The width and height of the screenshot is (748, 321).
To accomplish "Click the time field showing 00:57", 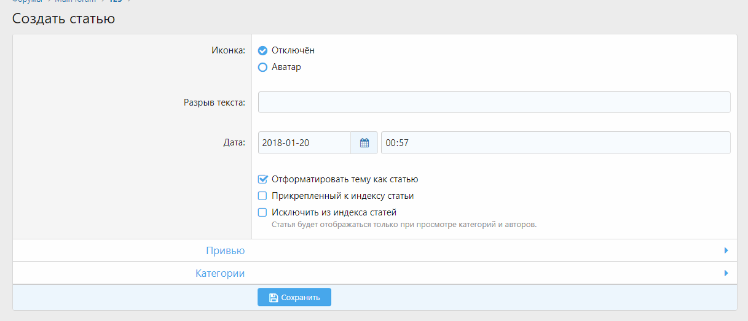I will [x=556, y=142].
